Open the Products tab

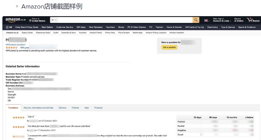(x=98, y=108)
